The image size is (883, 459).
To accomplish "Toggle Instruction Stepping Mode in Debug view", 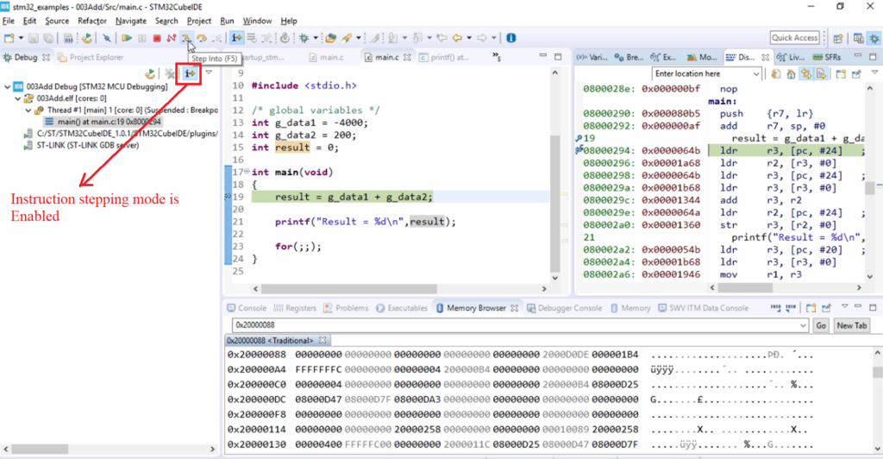I will (x=190, y=74).
